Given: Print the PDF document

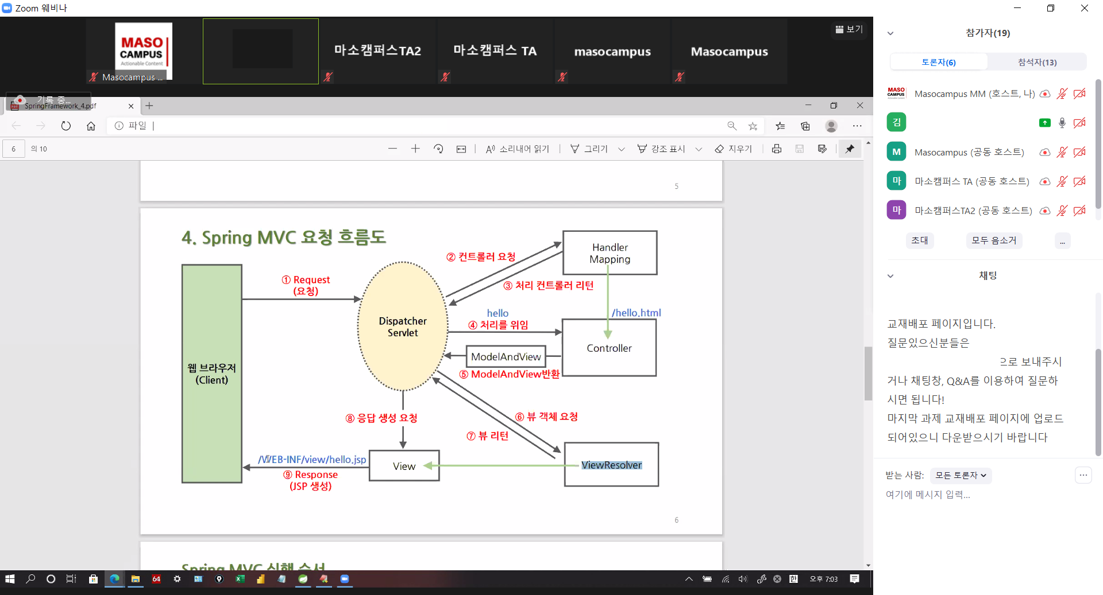Looking at the screenshot, I should (777, 149).
